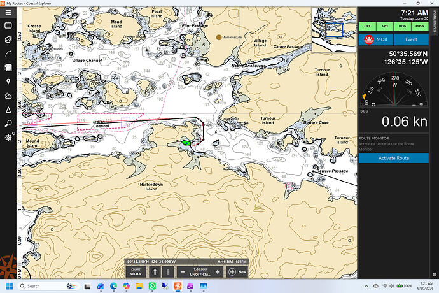439x293 pixels.
Task: Click the waypoint pin marker icon
Action: pos(8,82)
